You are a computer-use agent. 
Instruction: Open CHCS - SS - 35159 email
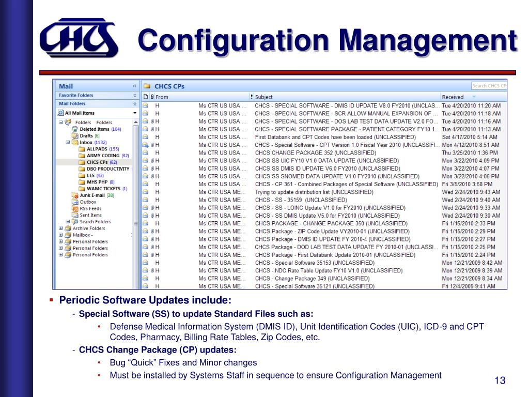(x=324, y=200)
